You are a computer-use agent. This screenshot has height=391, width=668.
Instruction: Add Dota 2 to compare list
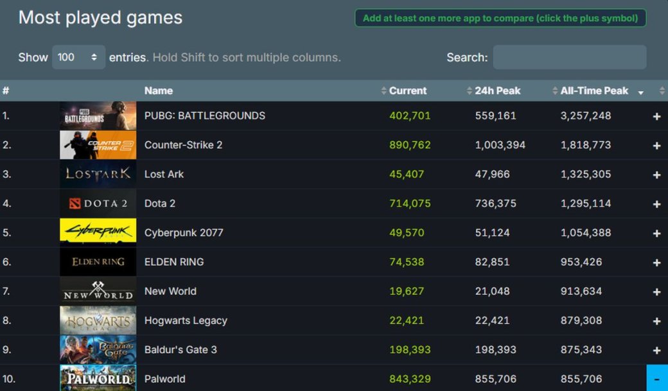656,204
